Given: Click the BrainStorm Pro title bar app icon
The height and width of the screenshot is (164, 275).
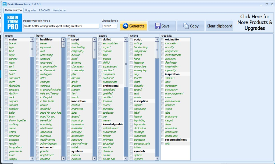Looking at the screenshot, I should [x=5, y=4].
